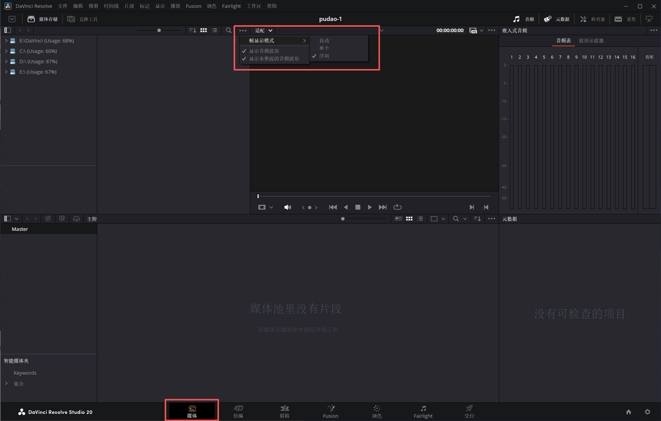Select the Auto frame display mode
The height and width of the screenshot is (421, 661).
[324, 40]
